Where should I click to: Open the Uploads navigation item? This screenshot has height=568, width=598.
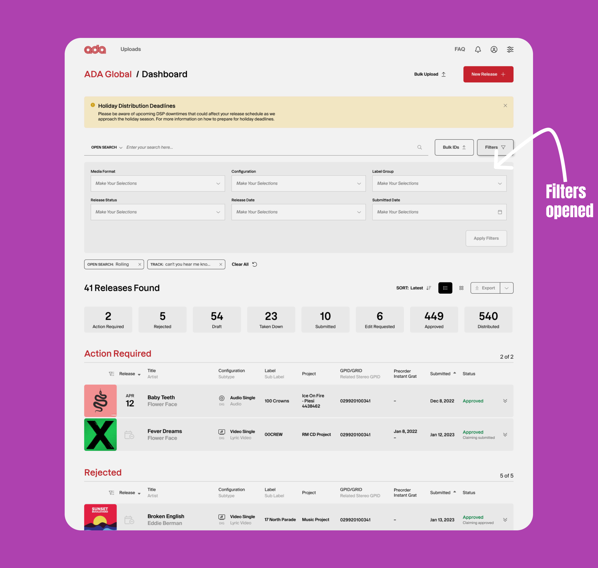tap(131, 49)
